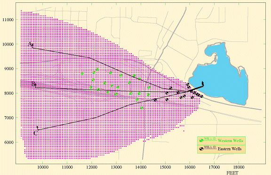
Task: Click the arrow marker at section C start
Action: click(38, 128)
